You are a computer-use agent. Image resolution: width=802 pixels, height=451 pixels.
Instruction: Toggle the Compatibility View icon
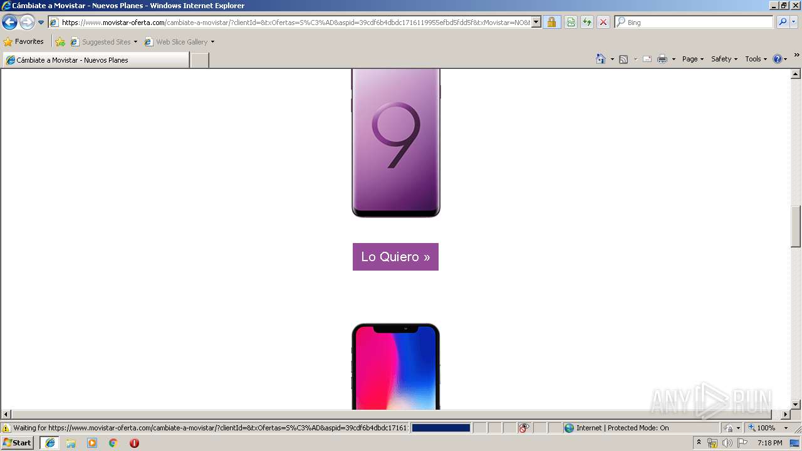pos(571,23)
